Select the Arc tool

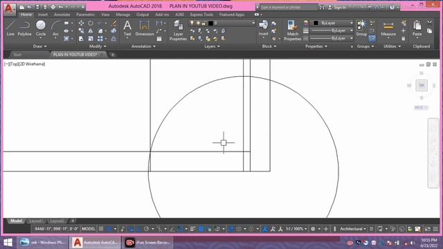point(55,28)
